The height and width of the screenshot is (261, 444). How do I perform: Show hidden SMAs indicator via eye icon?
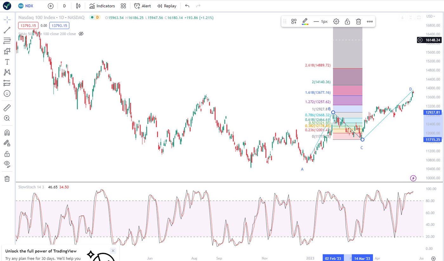[x=81, y=34]
